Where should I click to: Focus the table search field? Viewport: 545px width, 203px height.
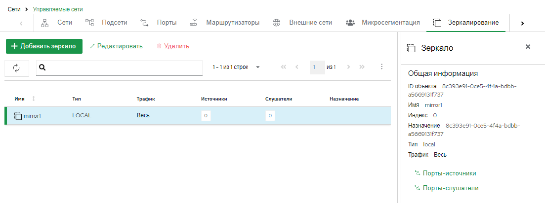point(119,68)
